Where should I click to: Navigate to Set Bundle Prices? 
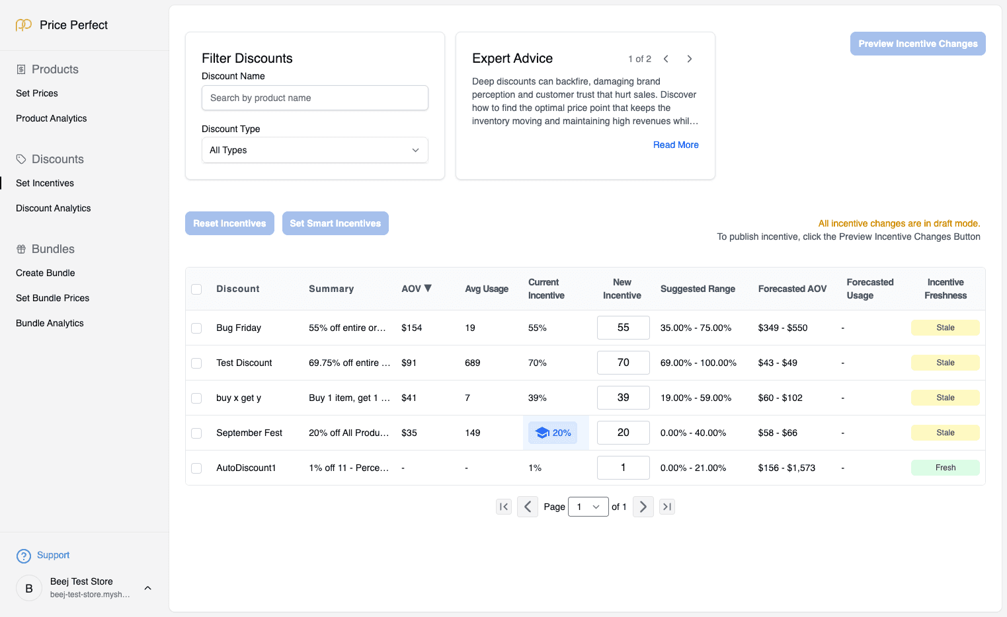coord(52,298)
